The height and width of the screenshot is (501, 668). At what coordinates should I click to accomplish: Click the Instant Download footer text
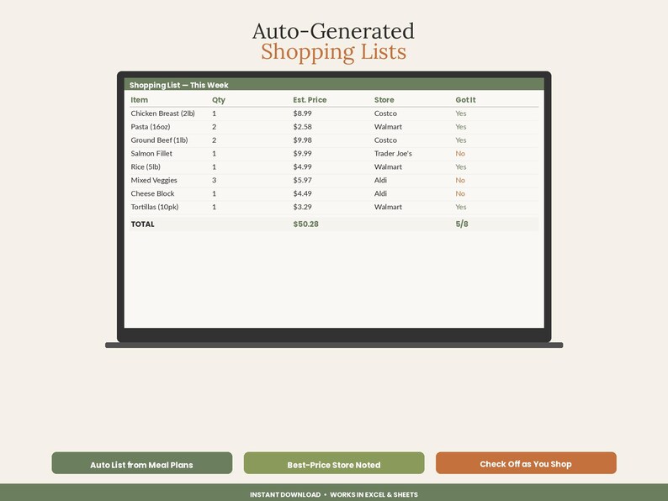pyautogui.click(x=285, y=494)
